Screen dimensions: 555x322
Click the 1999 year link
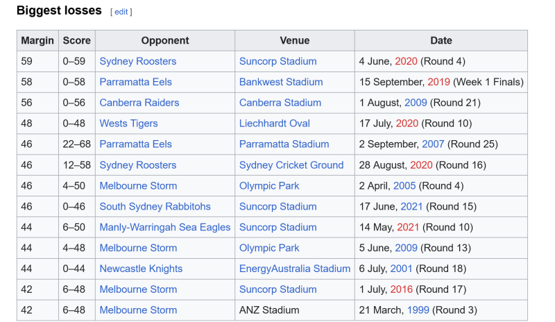click(418, 310)
